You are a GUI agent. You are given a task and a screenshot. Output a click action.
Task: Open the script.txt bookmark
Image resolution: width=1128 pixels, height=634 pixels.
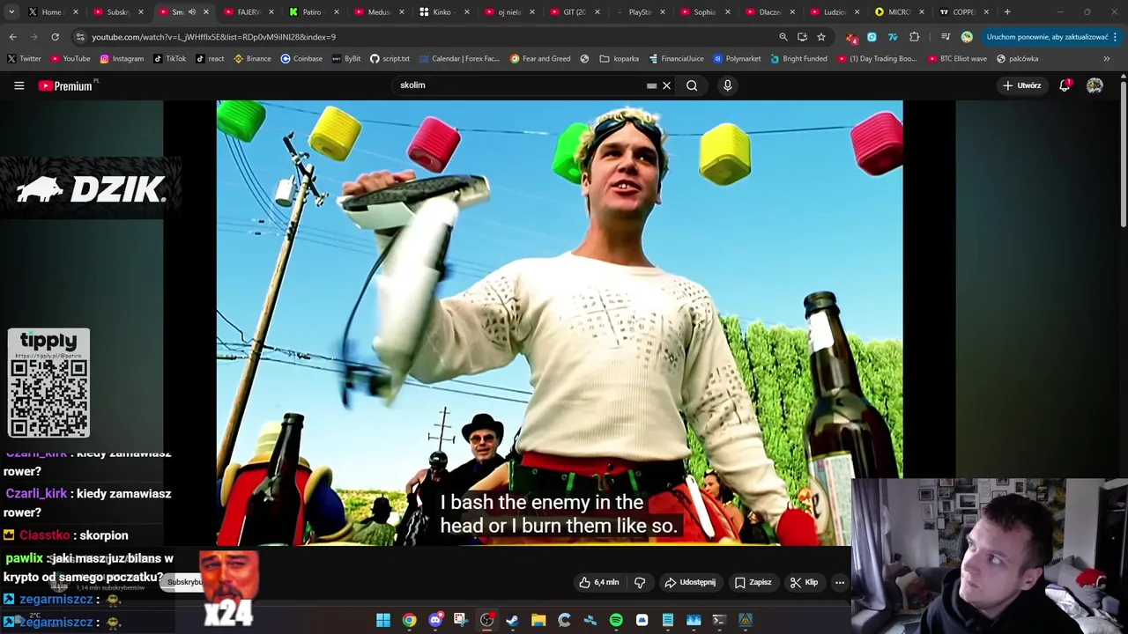[x=390, y=59]
